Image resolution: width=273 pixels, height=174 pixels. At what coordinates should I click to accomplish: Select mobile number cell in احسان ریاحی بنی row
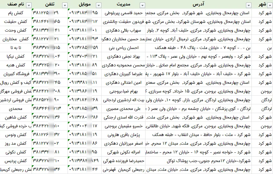85,48
